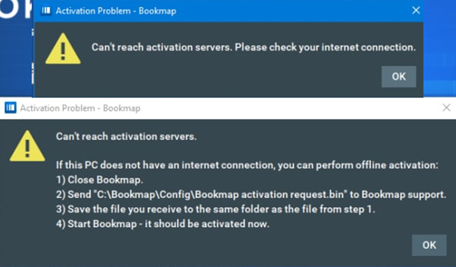This screenshot has width=456, height=267.
Task: Click the yellow warning triangle in the upper dialog
Action: click(63, 49)
